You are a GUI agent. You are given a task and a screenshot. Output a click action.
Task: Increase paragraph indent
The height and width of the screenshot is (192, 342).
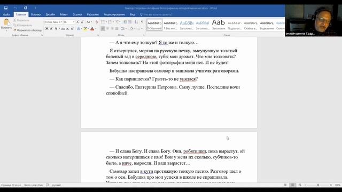130,22
